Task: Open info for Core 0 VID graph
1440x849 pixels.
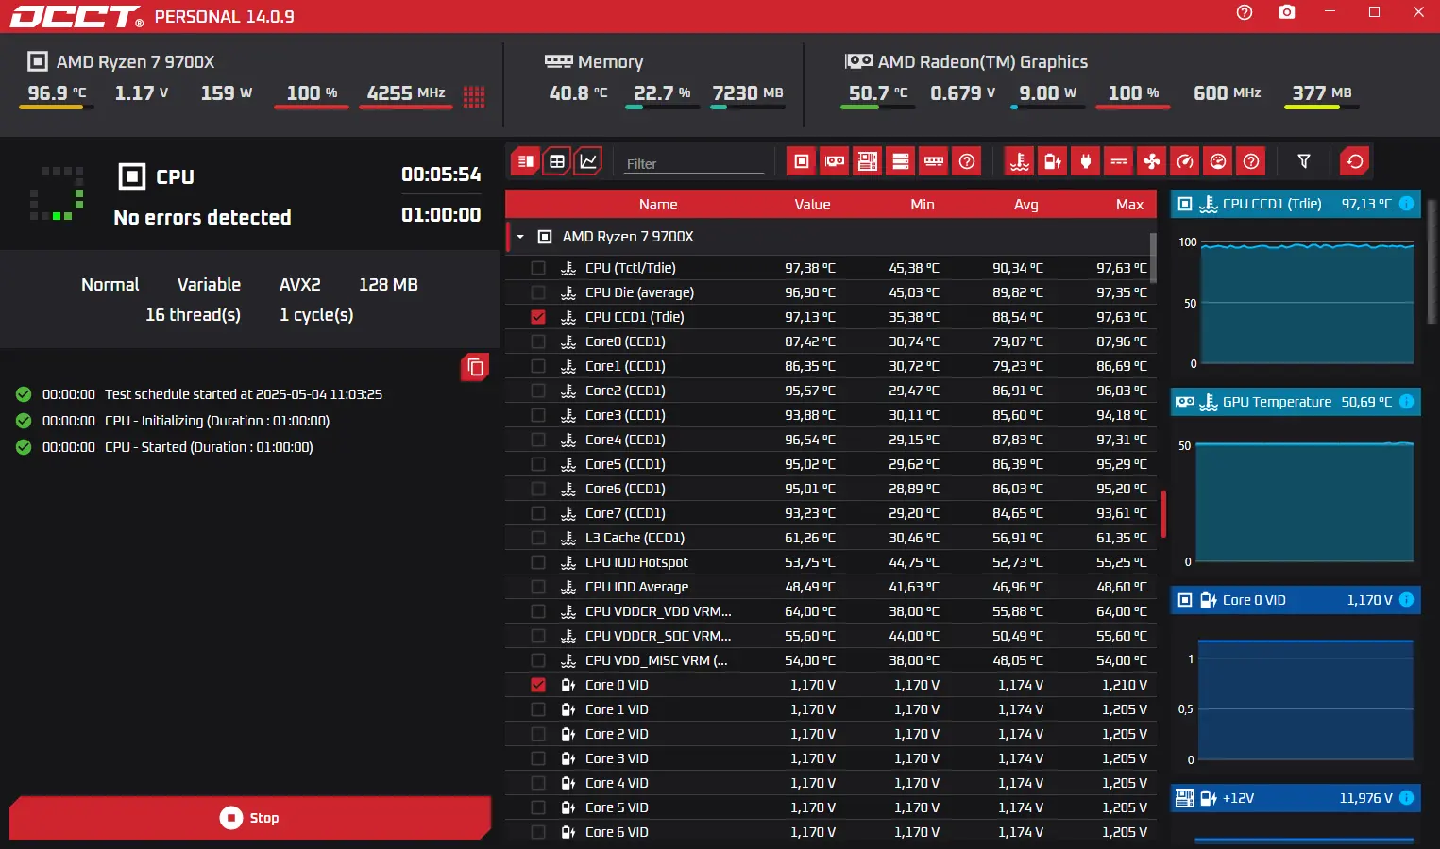Action: (1406, 600)
